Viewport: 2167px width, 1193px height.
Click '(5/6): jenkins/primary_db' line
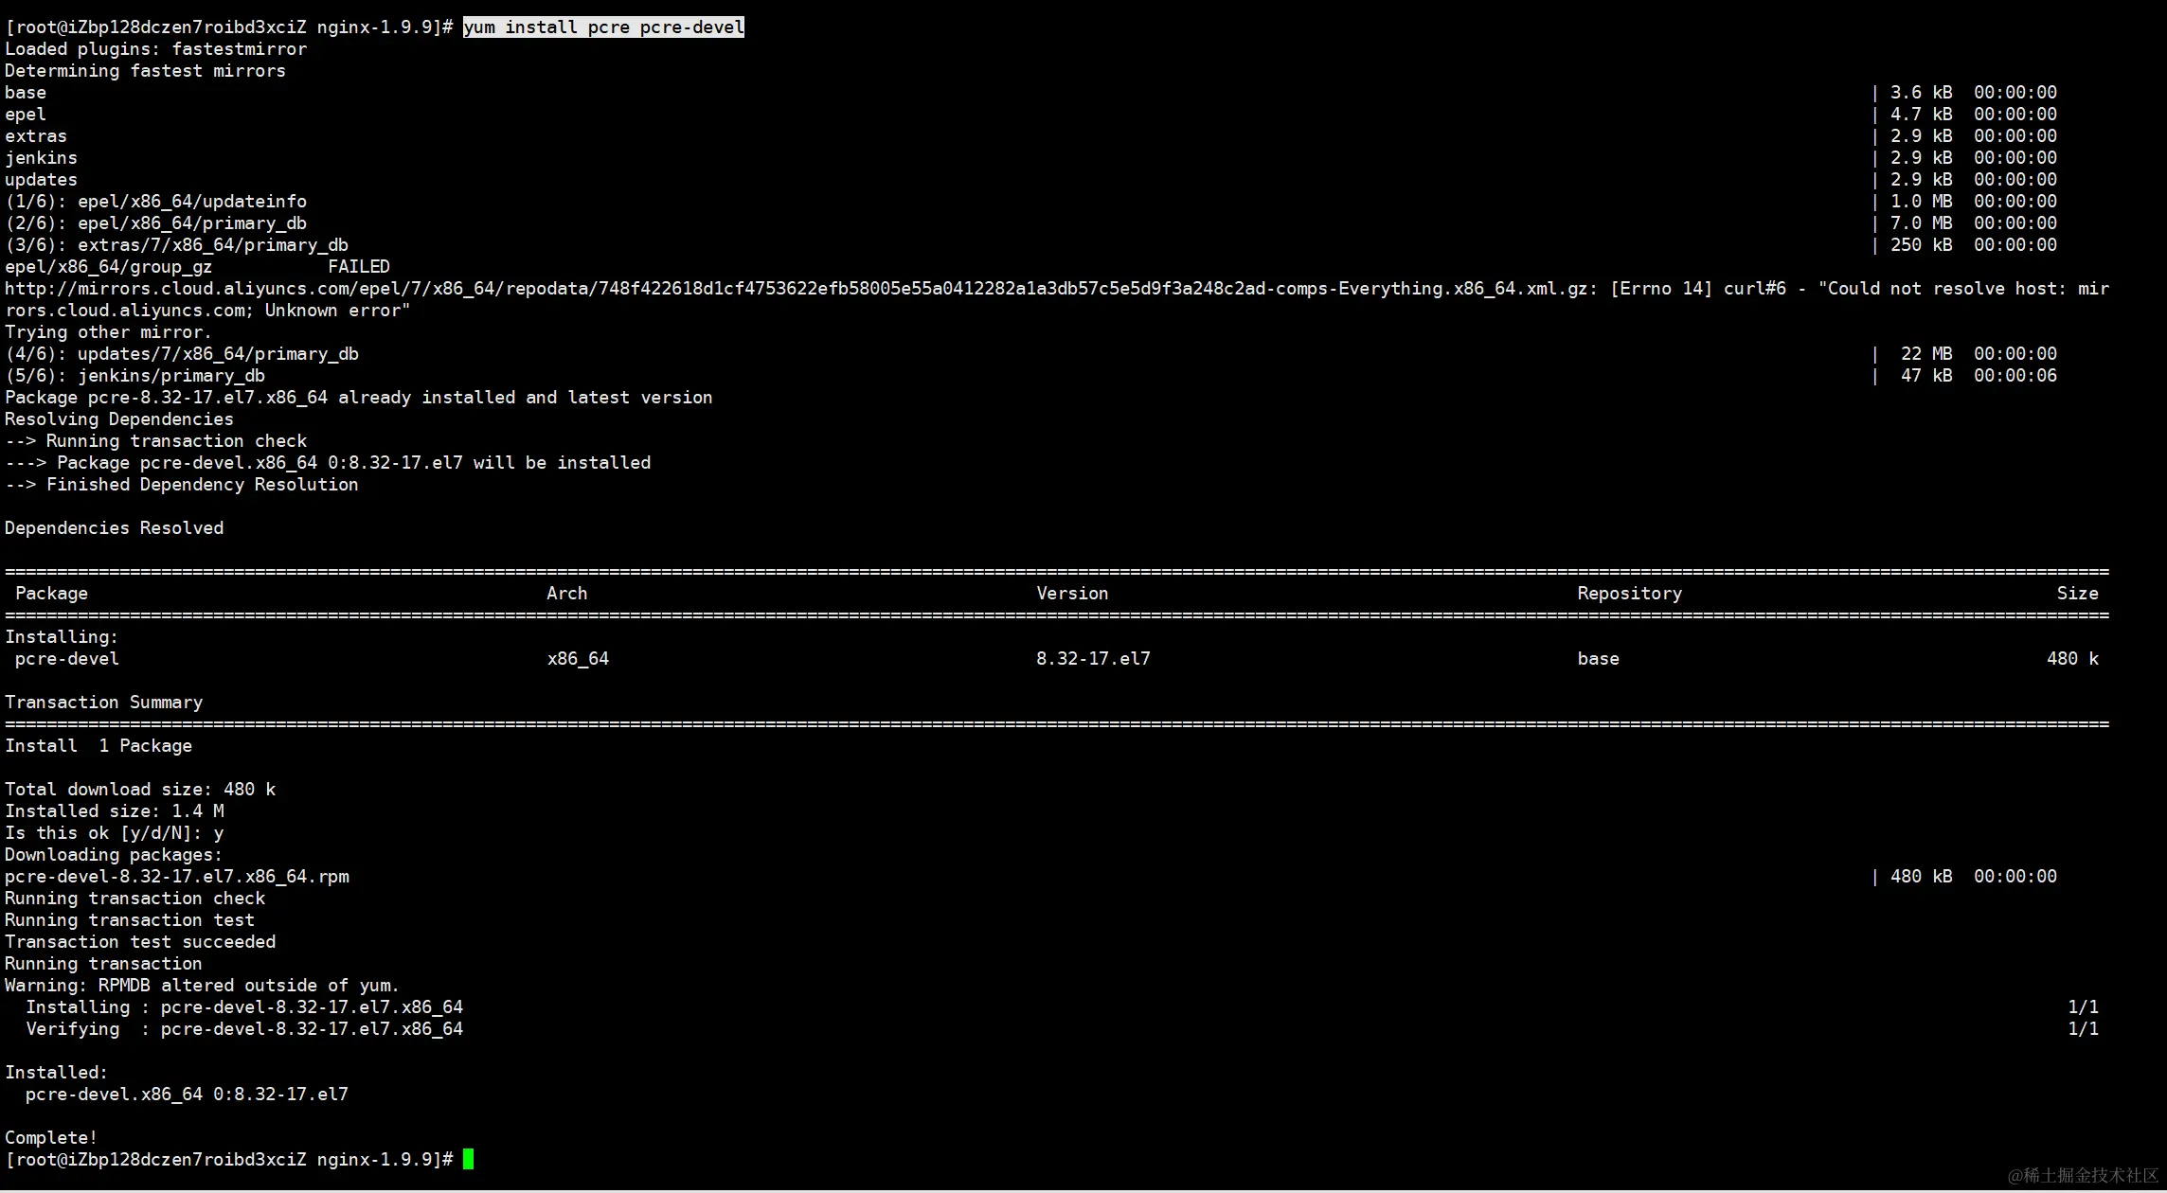point(135,376)
